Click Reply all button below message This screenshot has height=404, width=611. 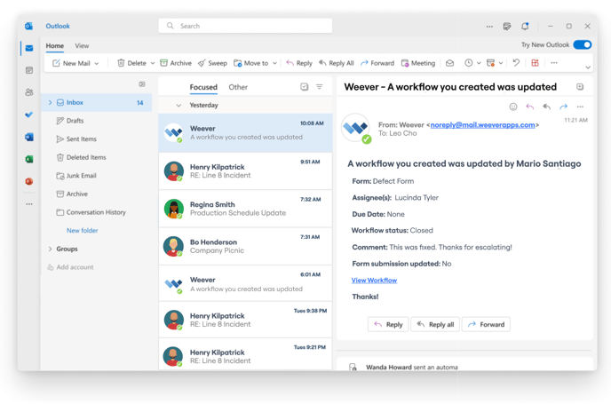click(x=435, y=324)
